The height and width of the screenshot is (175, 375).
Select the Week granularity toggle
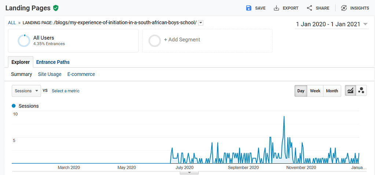click(315, 91)
